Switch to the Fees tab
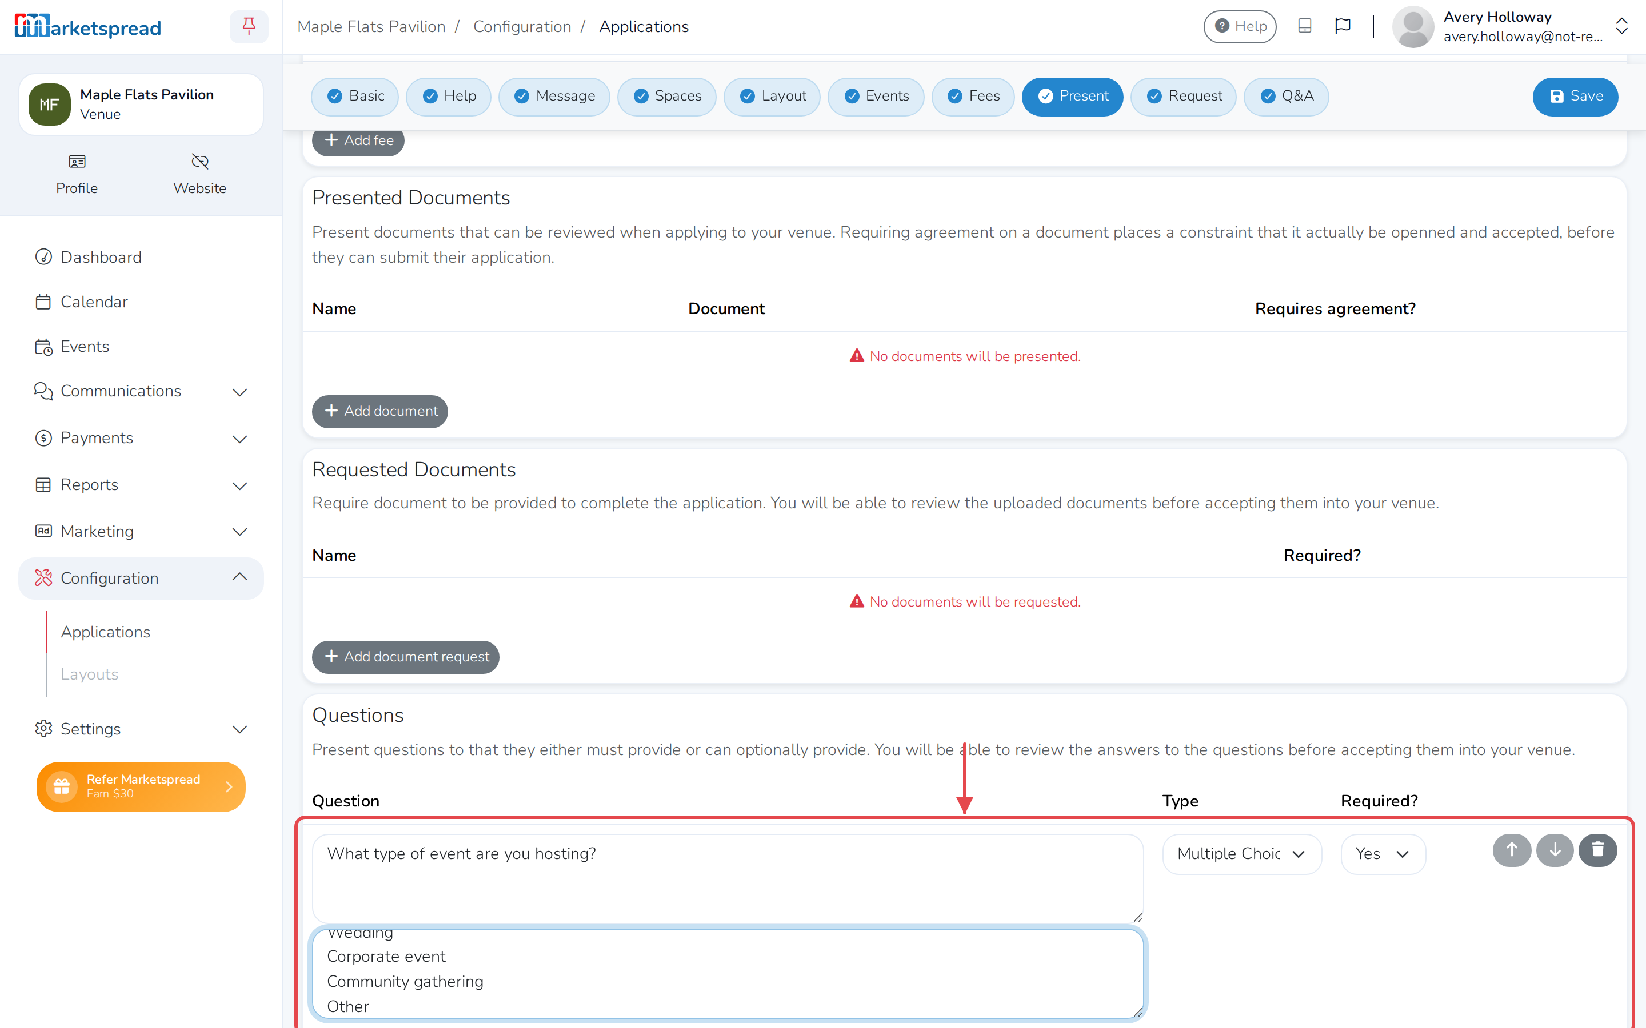The width and height of the screenshot is (1646, 1028). click(973, 96)
